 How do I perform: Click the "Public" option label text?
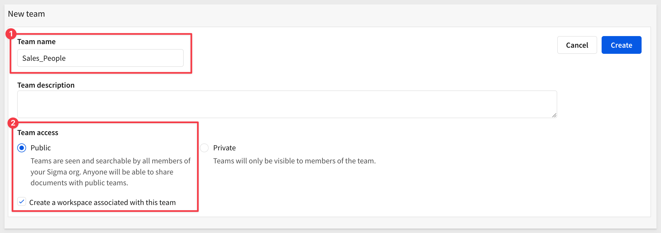(x=41, y=148)
